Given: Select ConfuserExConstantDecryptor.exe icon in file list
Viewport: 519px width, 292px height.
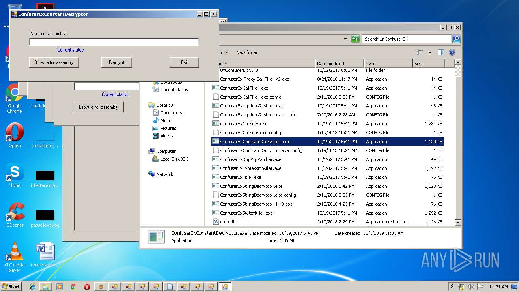Looking at the screenshot, I should [x=216, y=142].
